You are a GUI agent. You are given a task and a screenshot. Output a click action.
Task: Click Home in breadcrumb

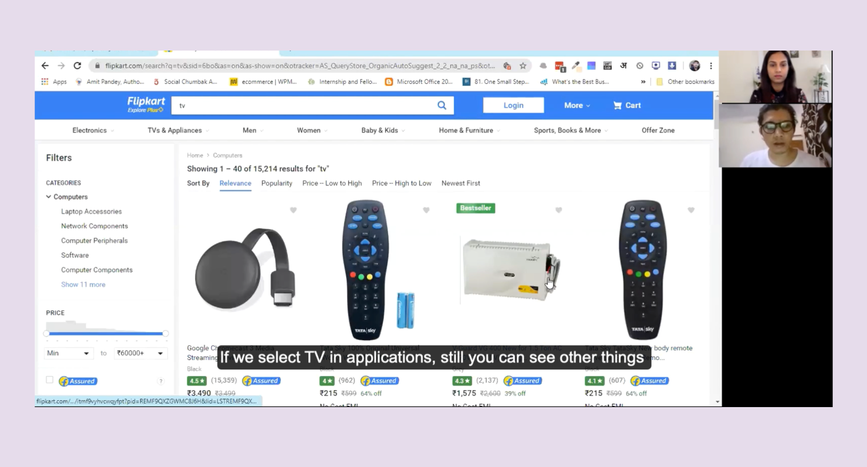195,155
